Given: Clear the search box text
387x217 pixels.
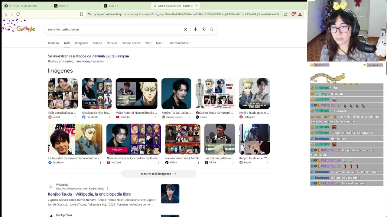Looking at the screenshot, I should pyautogui.click(x=186, y=29).
